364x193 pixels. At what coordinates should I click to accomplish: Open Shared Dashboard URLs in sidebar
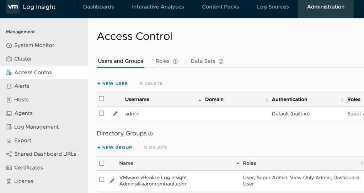pos(45,154)
